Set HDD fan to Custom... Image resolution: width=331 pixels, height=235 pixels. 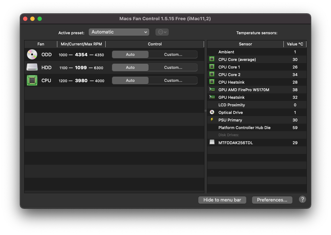point(173,67)
